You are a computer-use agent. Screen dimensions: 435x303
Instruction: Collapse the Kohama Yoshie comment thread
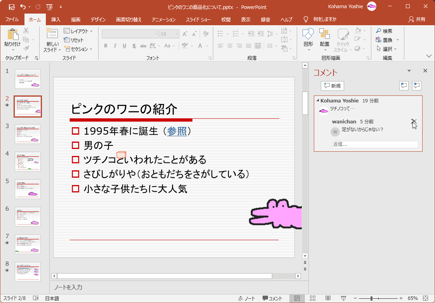318,100
